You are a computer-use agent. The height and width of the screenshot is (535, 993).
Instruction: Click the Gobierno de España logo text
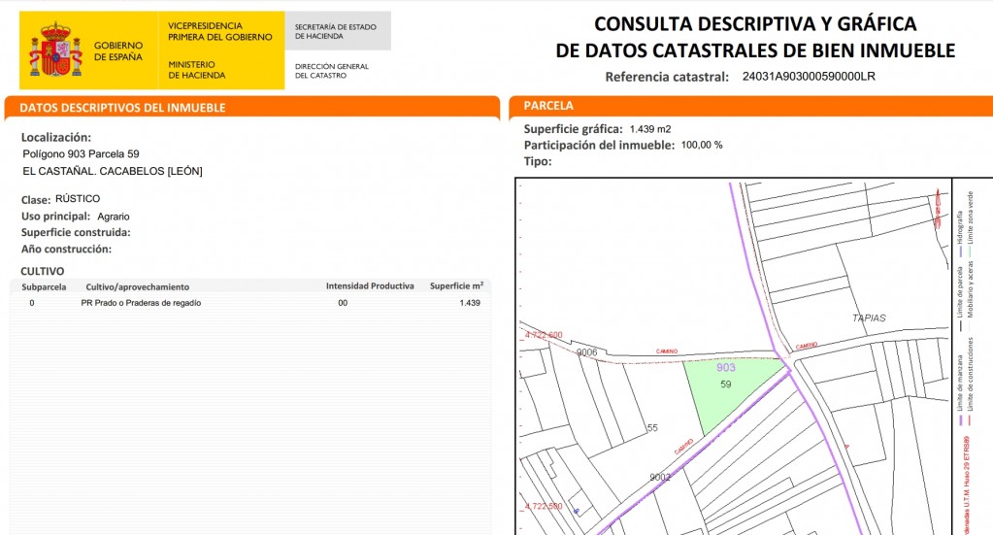(x=117, y=50)
